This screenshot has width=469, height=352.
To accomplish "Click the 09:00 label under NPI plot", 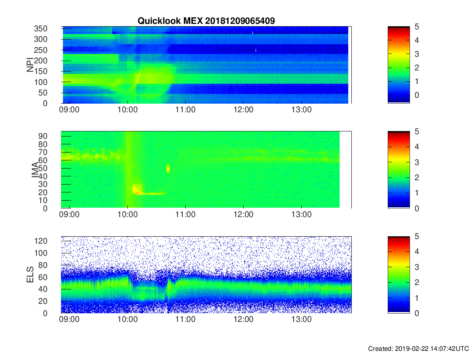I will (x=69, y=110).
